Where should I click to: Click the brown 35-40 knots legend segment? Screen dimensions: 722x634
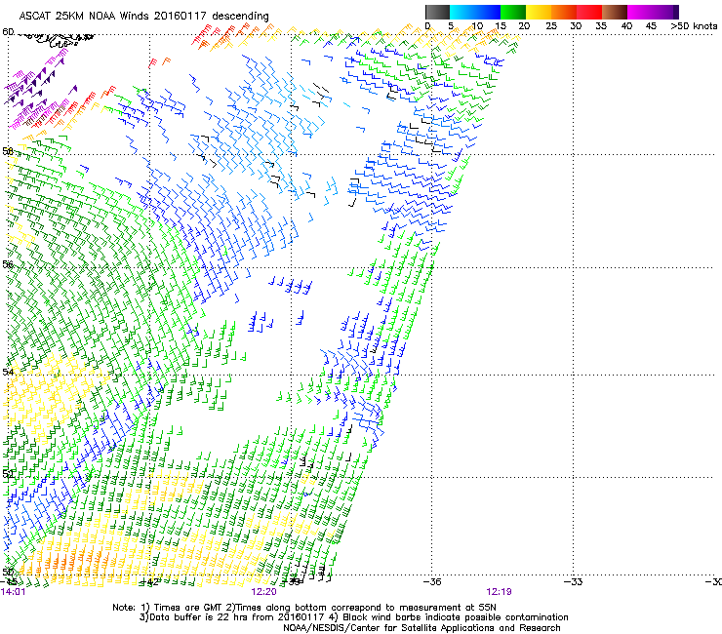(x=615, y=12)
